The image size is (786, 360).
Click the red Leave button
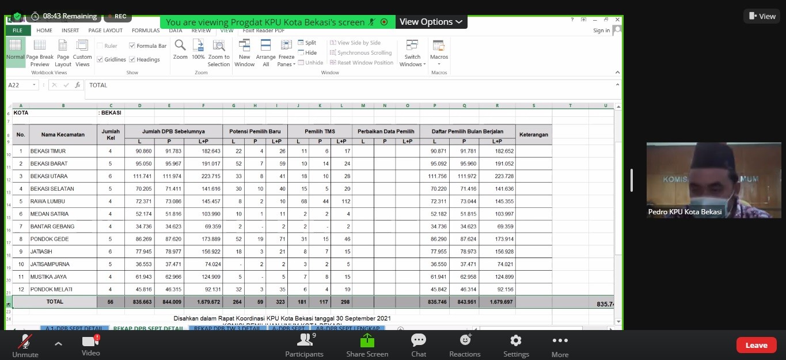pos(755,345)
